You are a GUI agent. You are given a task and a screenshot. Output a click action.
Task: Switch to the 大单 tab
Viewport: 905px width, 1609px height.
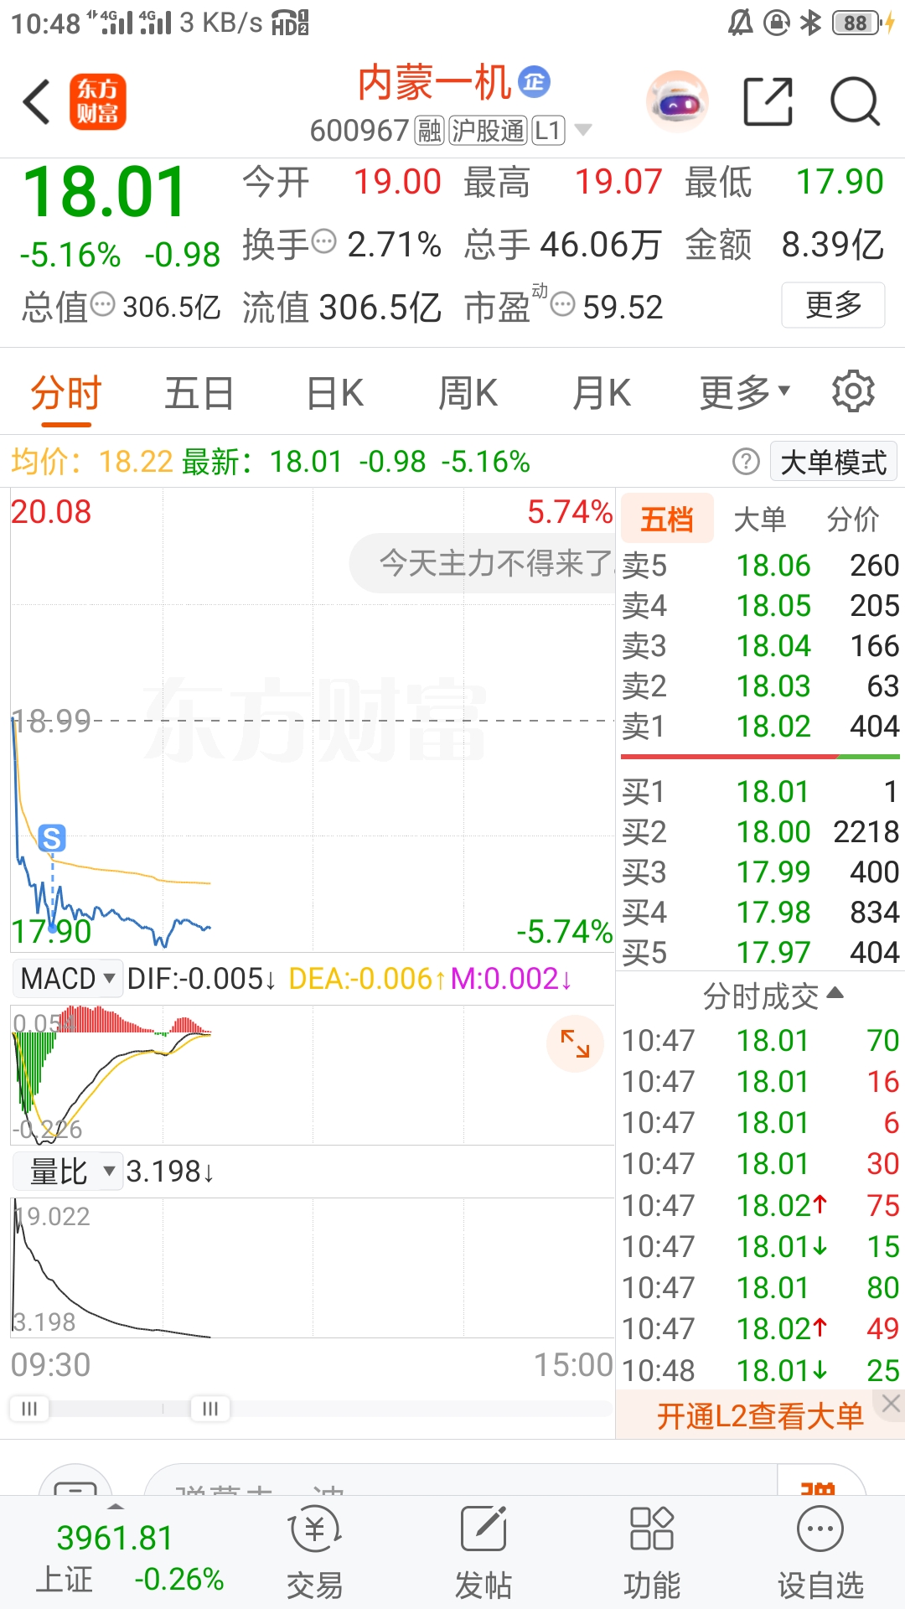click(760, 520)
